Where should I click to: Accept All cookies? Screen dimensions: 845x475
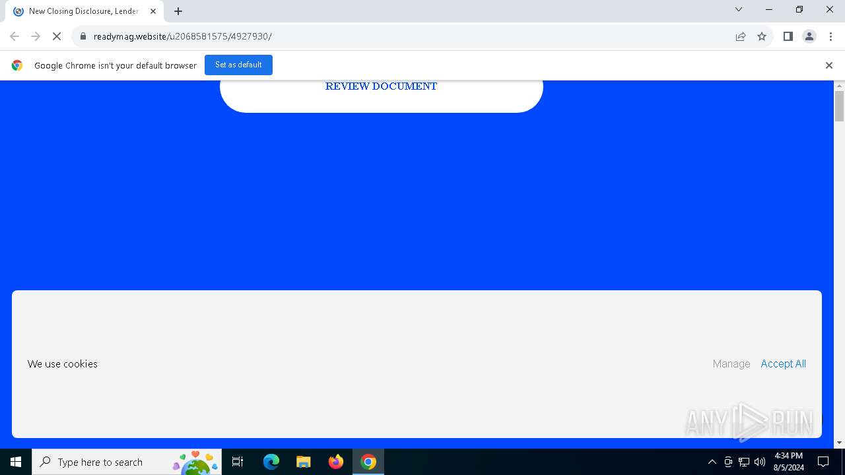[783, 364]
